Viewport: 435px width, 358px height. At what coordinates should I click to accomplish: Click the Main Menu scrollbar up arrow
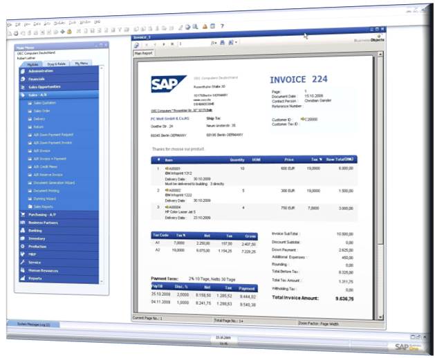pos(102,68)
